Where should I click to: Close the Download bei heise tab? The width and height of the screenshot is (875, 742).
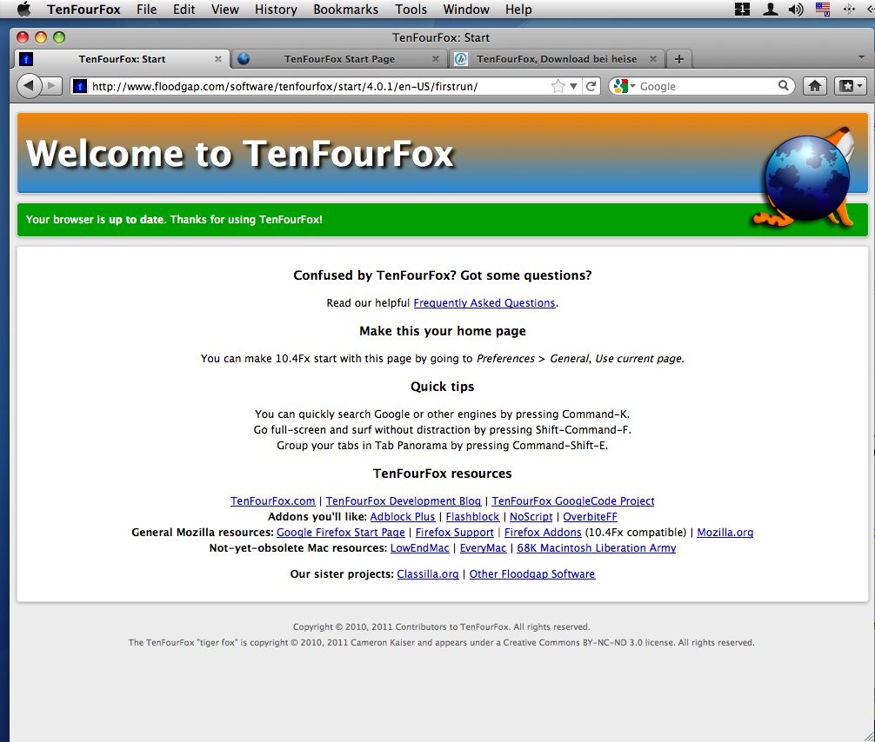(x=652, y=58)
